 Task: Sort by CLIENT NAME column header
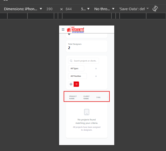pos(86,97)
